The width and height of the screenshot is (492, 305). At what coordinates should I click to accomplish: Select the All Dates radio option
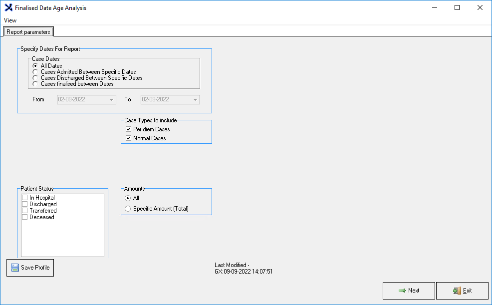[35, 66]
